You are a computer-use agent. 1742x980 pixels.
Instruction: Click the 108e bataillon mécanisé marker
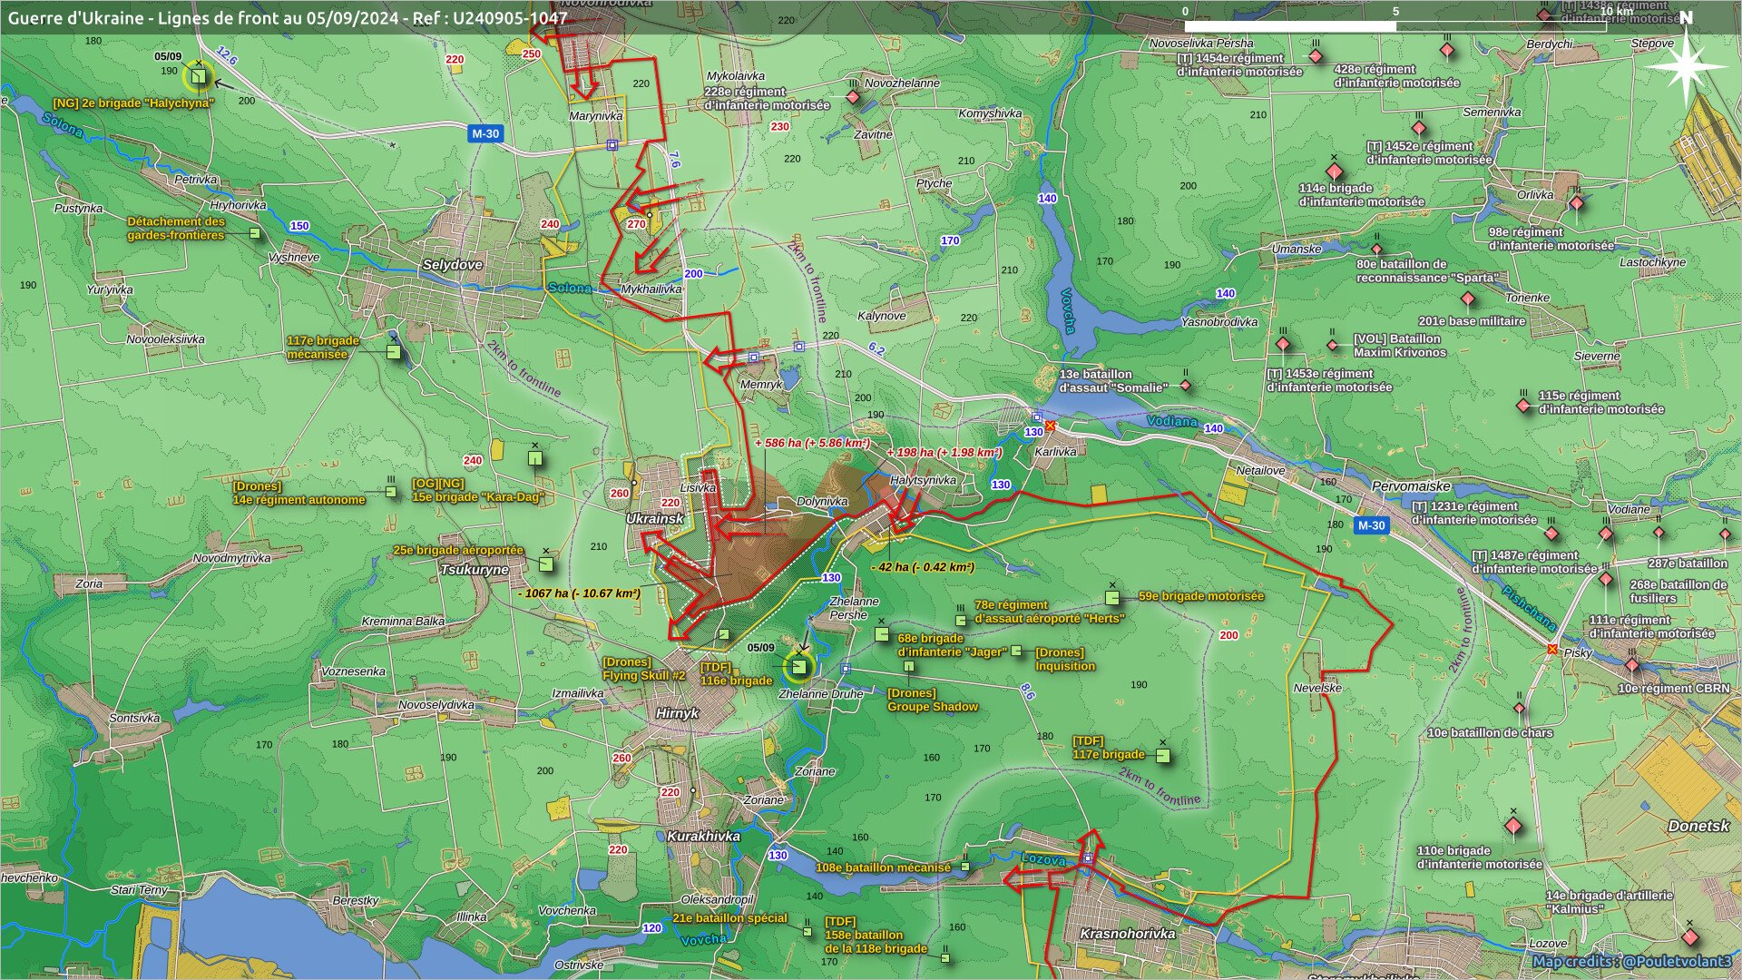click(965, 867)
